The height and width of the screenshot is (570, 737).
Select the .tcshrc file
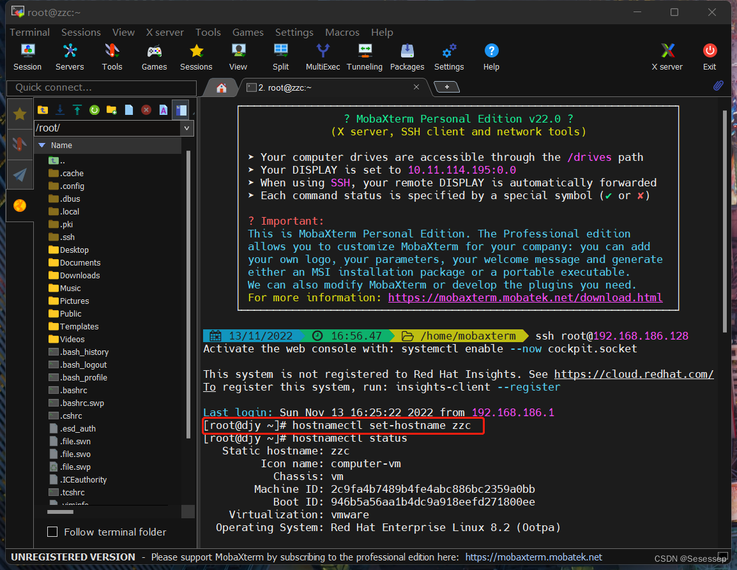pyautogui.click(x=67, y=493)
